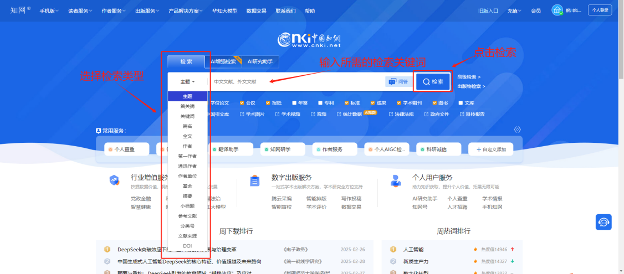Toggle the 成果 checkbox
The width and height of the screenshot is (624, 274).
[373, 103]
